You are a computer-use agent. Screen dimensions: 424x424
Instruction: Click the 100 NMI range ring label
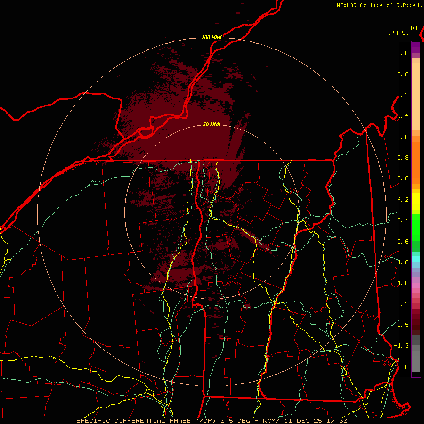(212, 37)
